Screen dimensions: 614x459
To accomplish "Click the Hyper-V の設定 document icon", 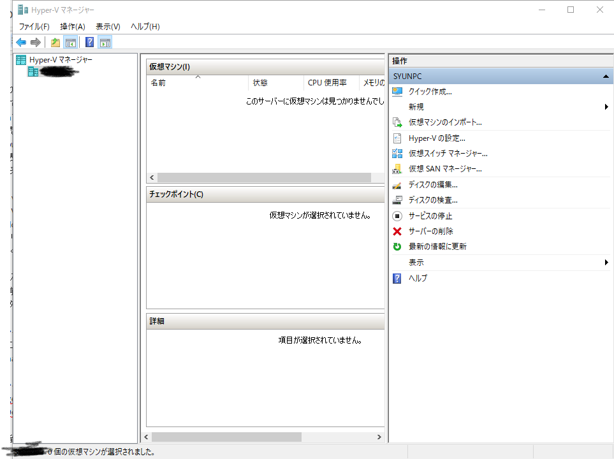I will (x=397, y=138).
